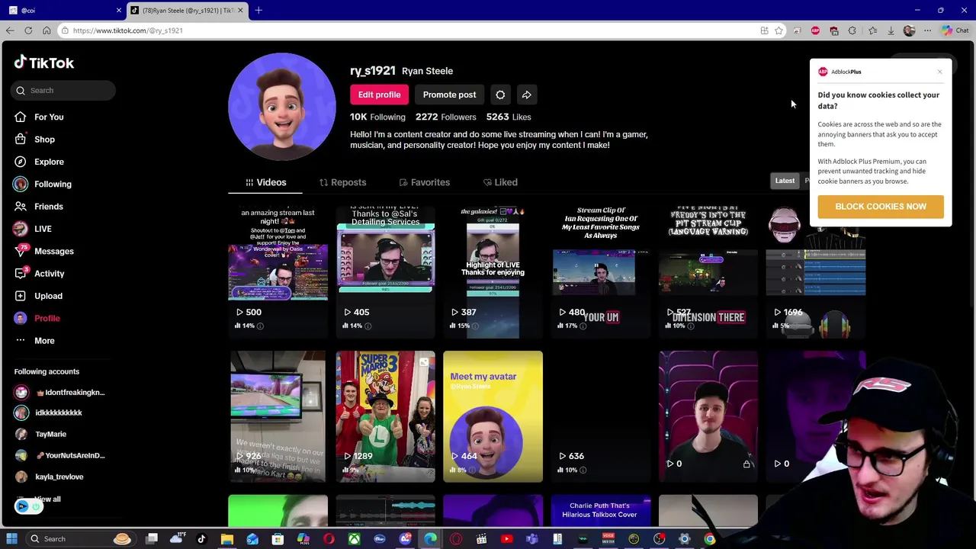Open profile settings gear icon
The width and height of the screenshot is (976, 549).
click(x=500, y=95)
